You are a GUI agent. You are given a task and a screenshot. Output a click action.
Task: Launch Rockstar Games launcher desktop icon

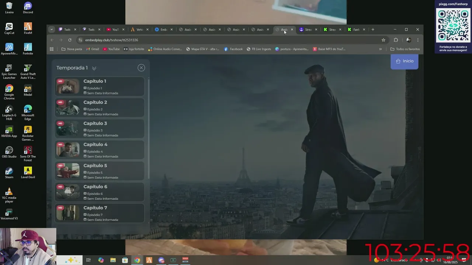click(28, 133)
